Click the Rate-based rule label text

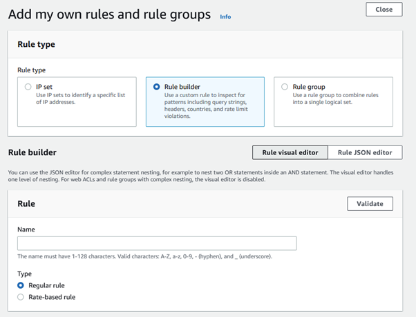(x=52, y=297)
